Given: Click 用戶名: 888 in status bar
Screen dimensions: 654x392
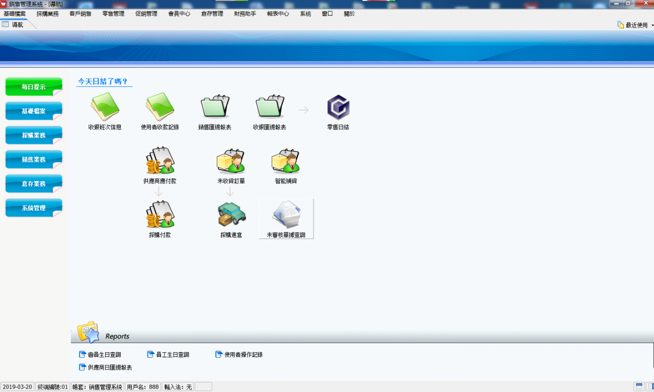Looking at the screenshot, I should click(x=143, y=387).
